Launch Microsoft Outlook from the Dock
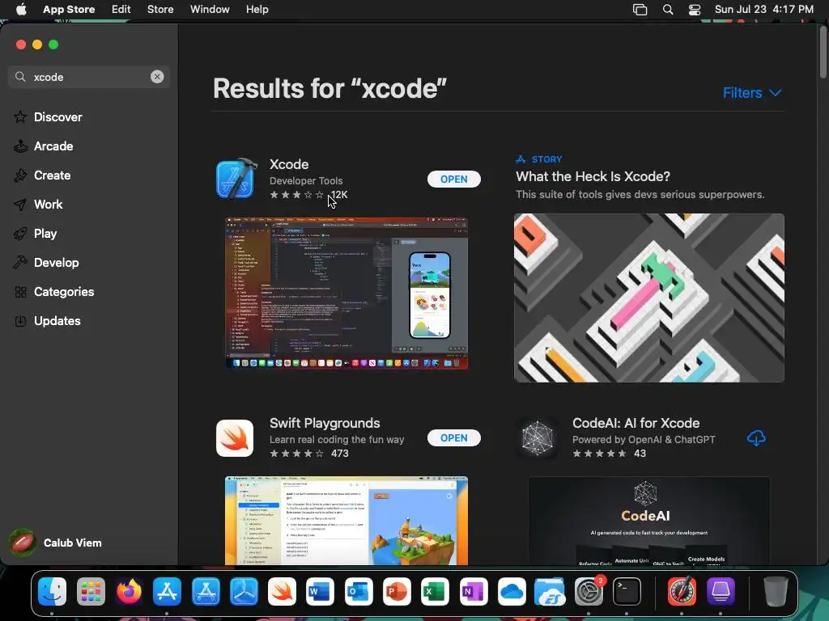Viewport: 829px width, 621px height. (x=359, y=591)
